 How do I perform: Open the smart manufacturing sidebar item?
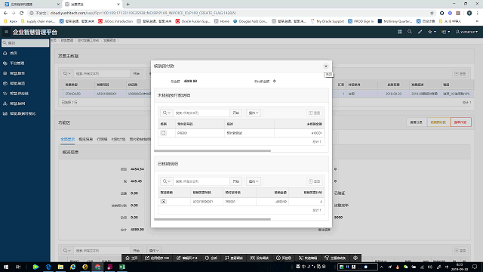pyautogui.click(x=17, y=84)
